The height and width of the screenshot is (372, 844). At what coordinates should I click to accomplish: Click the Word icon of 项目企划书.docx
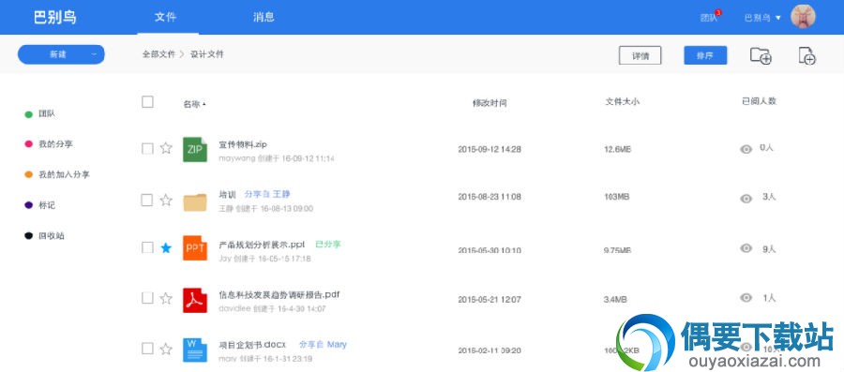(195, 350)
